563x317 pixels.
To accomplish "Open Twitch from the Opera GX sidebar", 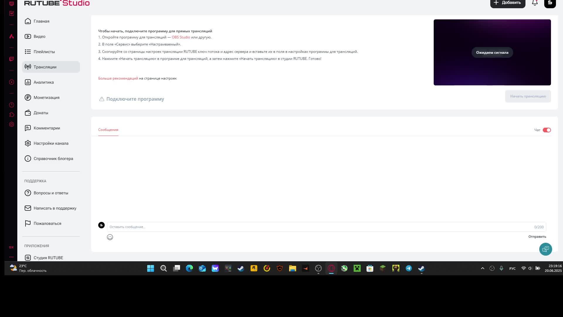I will pyautogui.click(x=11, y=59).
